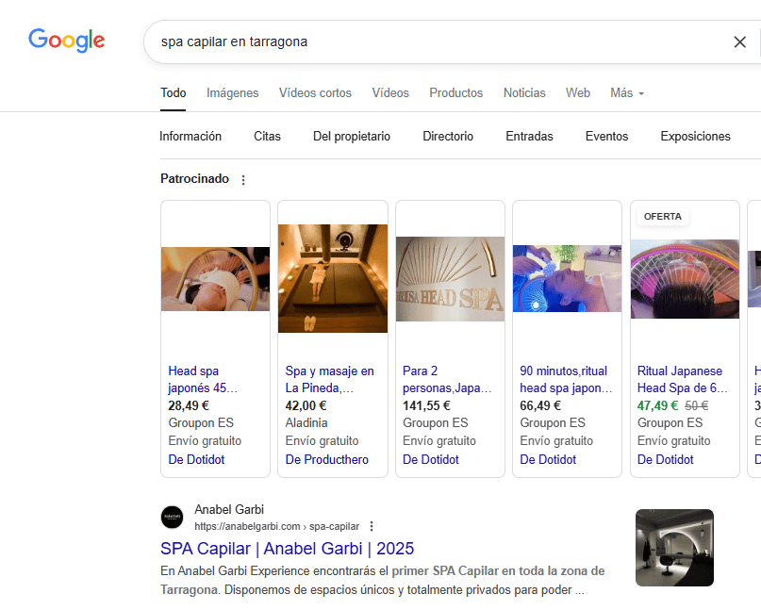Expand the Más dropdown menu

627,93
